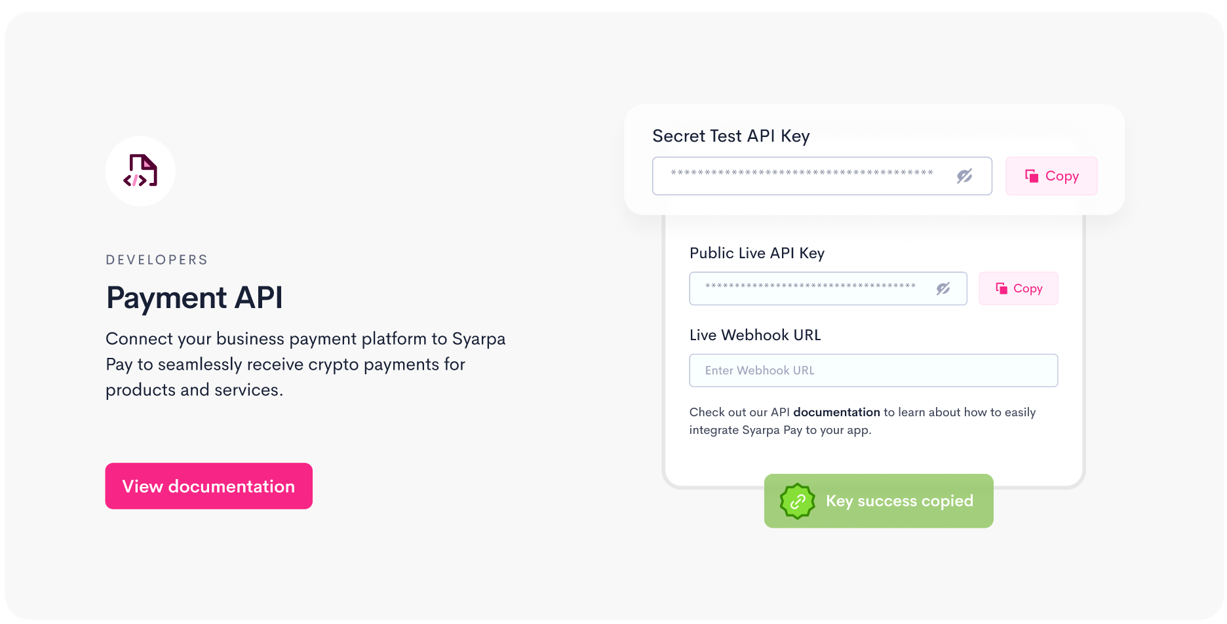Screen dimensions: 1227x624
Task: Click the green link badge in success toast
Action: pyautogui.click(x=796, y=501)
